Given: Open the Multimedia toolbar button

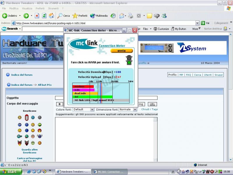Looking at the screenshot, I should tap(99, 16).
